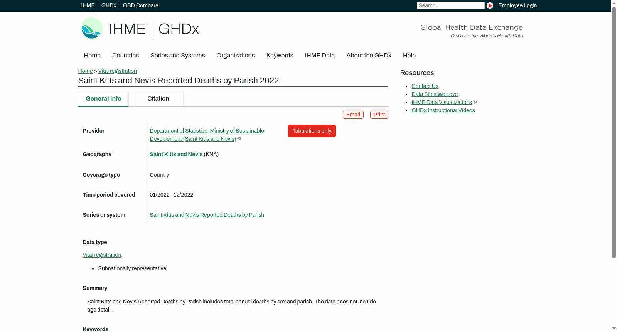
Task: Open Reported Deaths by Parish series link
Action: click(207, 215)
